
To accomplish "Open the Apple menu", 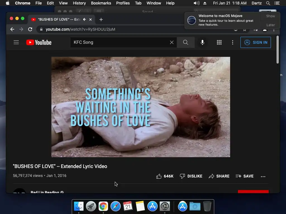I will [8, 3].
